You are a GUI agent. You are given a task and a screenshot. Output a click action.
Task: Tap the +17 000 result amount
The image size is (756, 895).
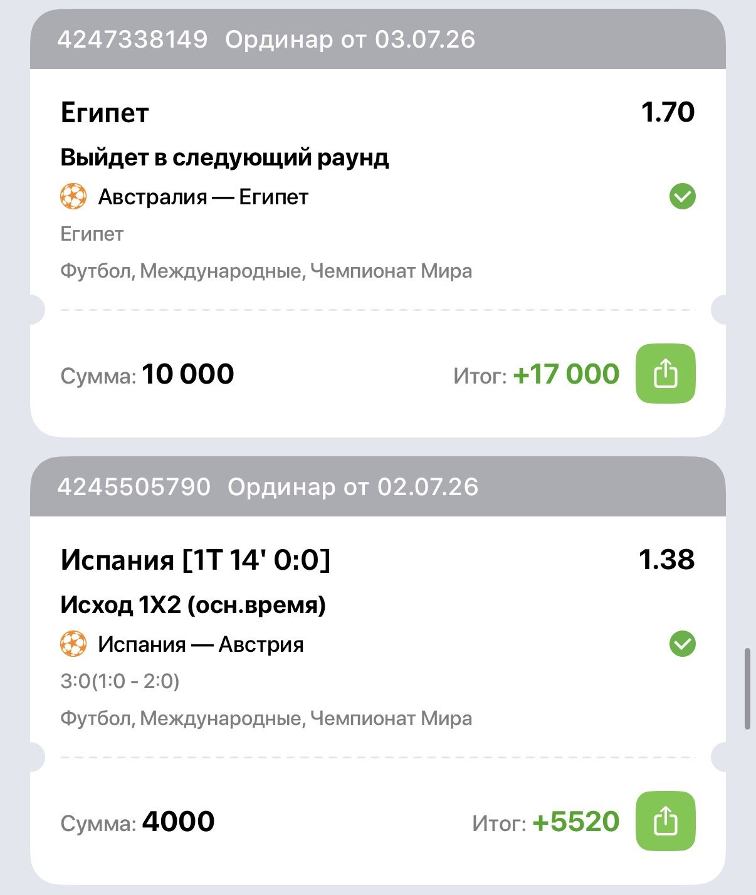[566, 374]
